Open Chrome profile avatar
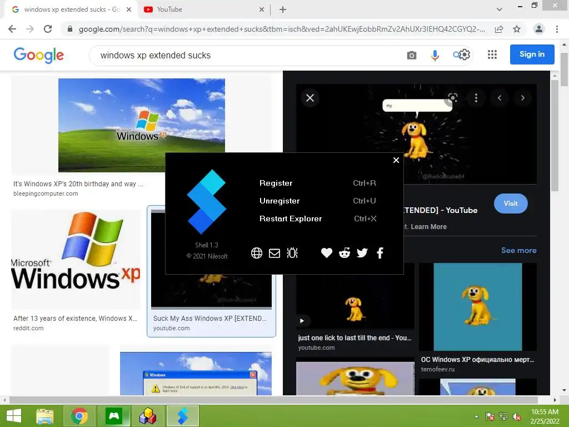569x427 pixels. [x=539, y=29]
